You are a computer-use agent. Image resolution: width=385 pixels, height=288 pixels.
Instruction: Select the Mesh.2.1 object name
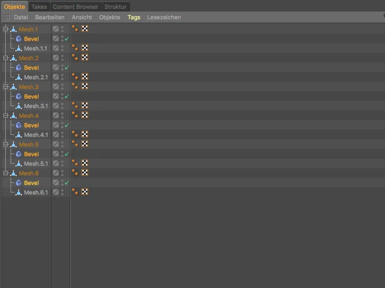36,77
